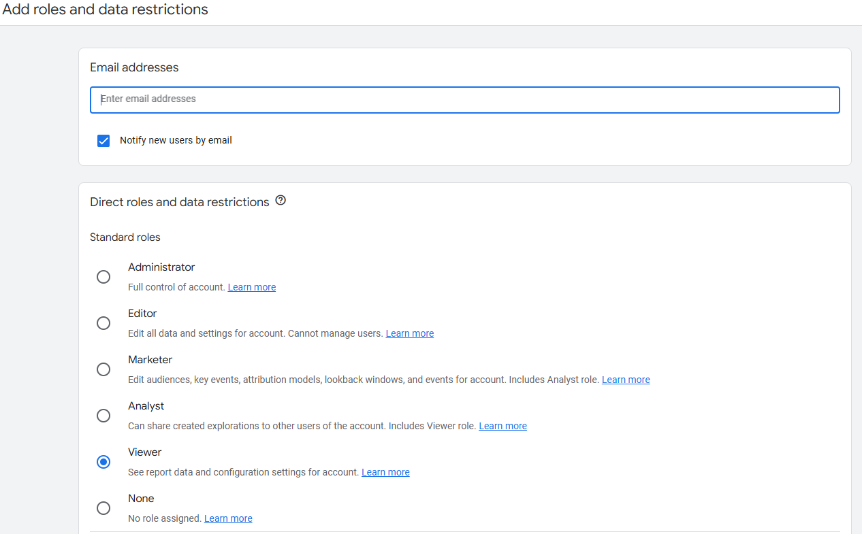Choose the None role radio button
This screenshot has height=534, width=862.
tap(103, 508)
